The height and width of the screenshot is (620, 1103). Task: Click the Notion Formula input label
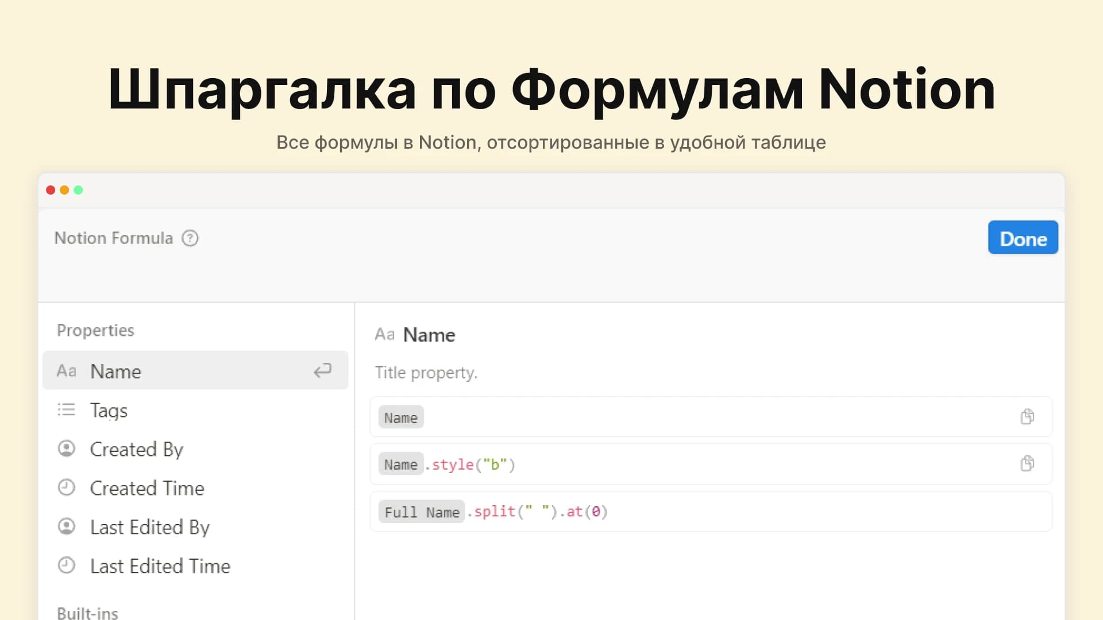[x=114, y=238]
